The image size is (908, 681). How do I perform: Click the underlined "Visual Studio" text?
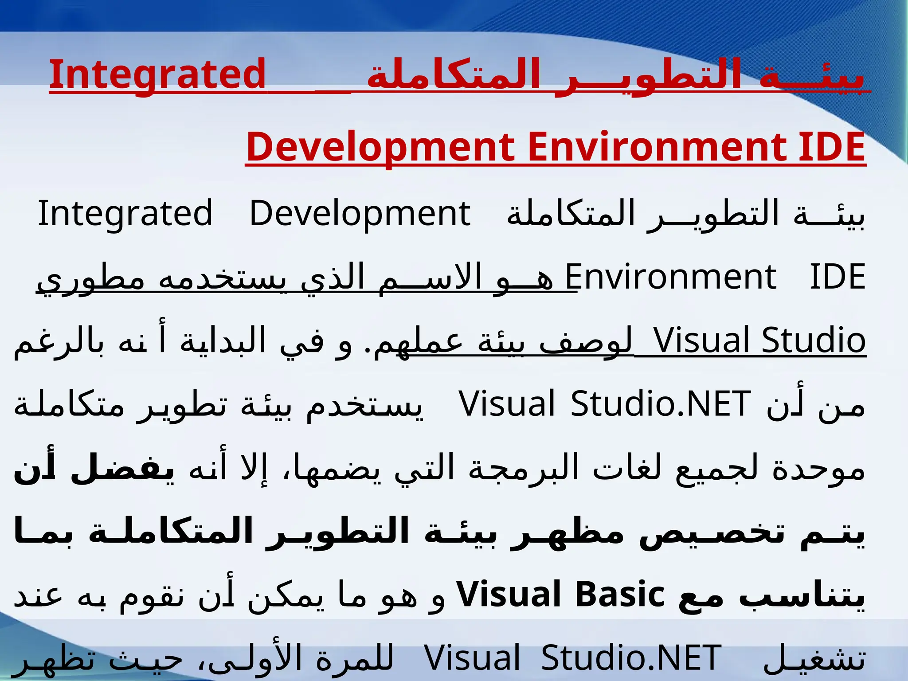760,340
